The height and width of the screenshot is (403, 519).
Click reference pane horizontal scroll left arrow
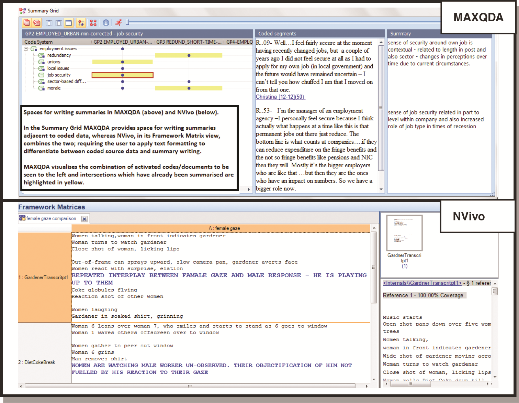point(386,384)
